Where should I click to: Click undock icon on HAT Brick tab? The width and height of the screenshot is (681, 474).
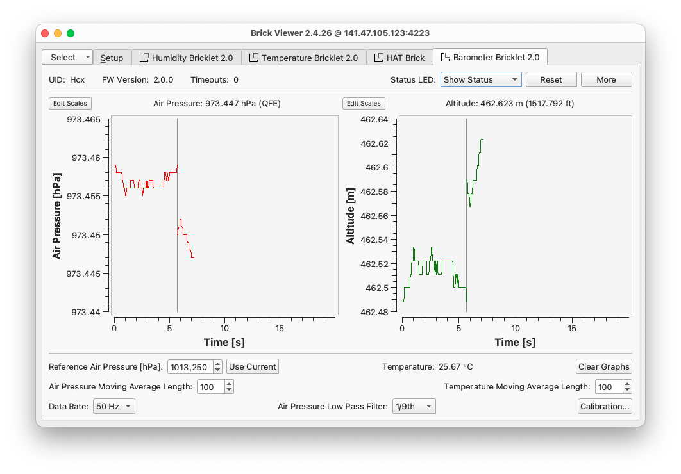click(x=378, y=58)
